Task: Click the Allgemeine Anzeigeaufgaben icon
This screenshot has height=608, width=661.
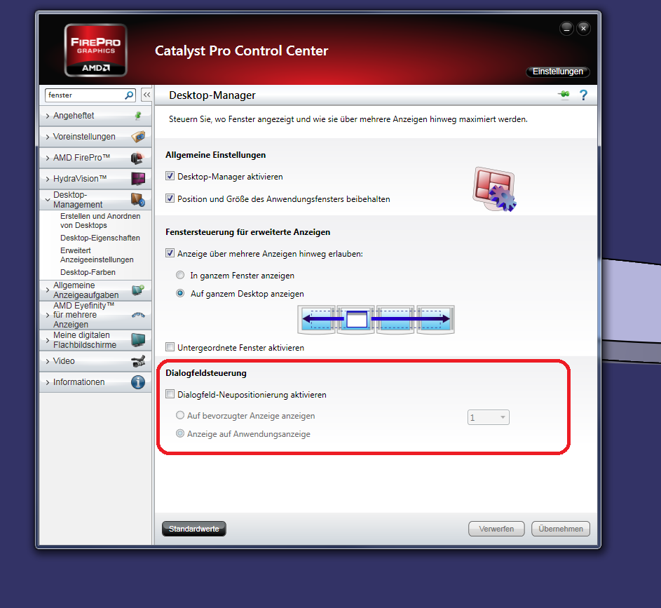Action: coord(138,290)
